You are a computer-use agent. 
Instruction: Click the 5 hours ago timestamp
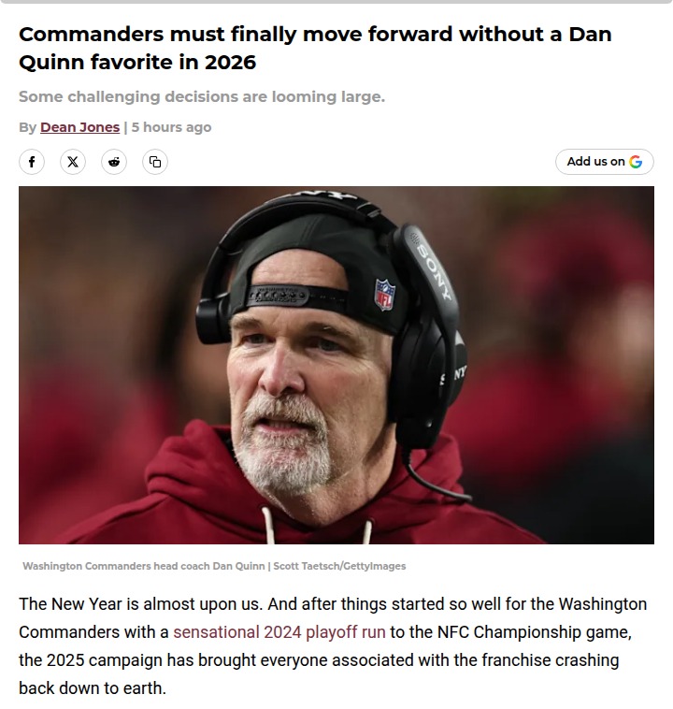172,127
